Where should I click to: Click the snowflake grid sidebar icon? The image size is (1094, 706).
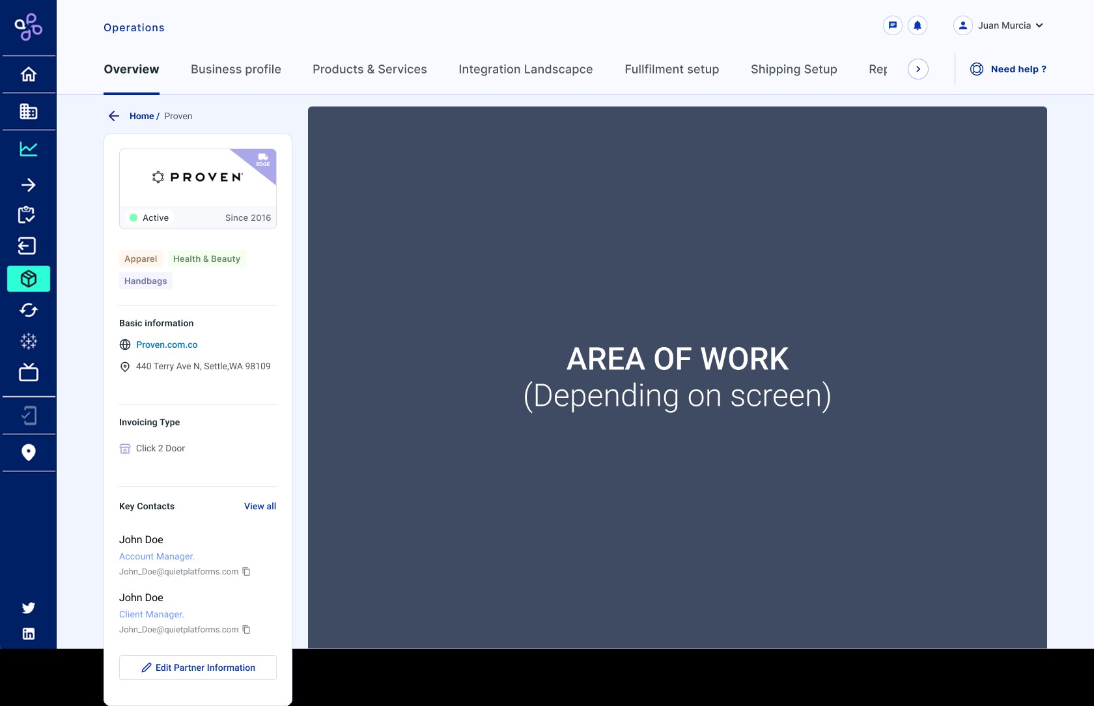tap(29, 341)
